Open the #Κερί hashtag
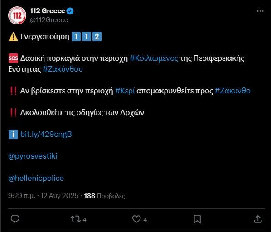 [x=125, y=91]
